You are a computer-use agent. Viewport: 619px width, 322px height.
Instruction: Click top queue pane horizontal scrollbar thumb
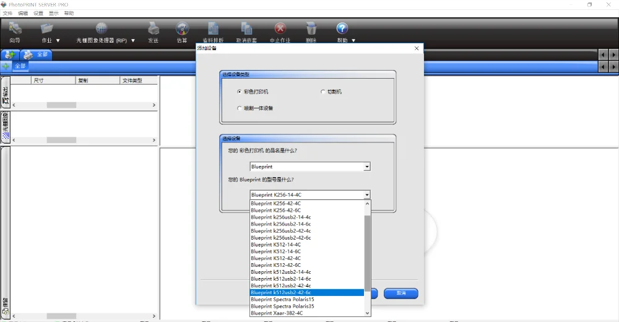point(61,105)
